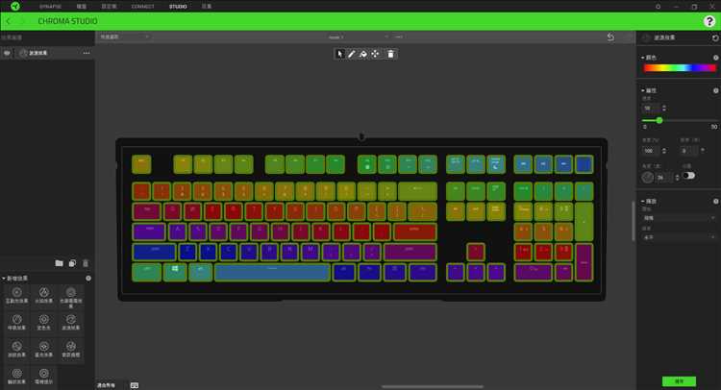The image size is (721, 390).
Task: Switch to the SYNAPSE tab
Action: (50, 7)
